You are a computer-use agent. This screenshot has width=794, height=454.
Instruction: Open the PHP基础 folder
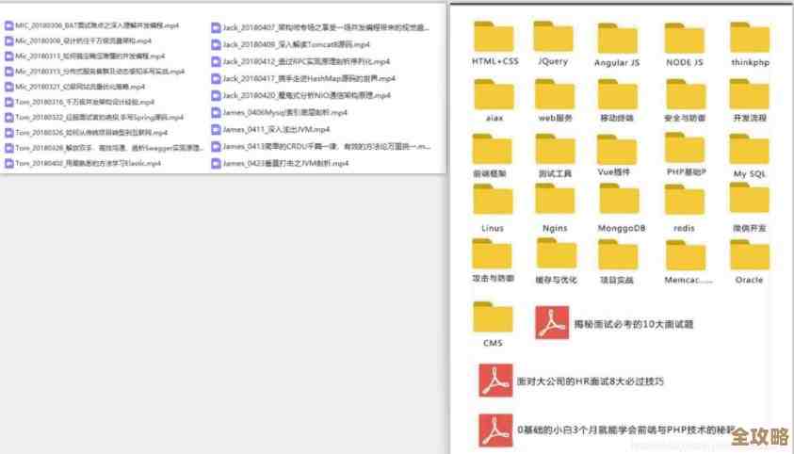click(685, 148)
